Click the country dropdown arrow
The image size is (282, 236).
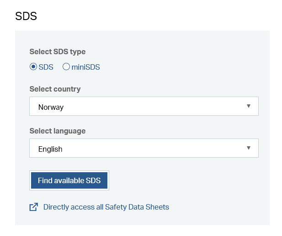click(x=249, y=106)
